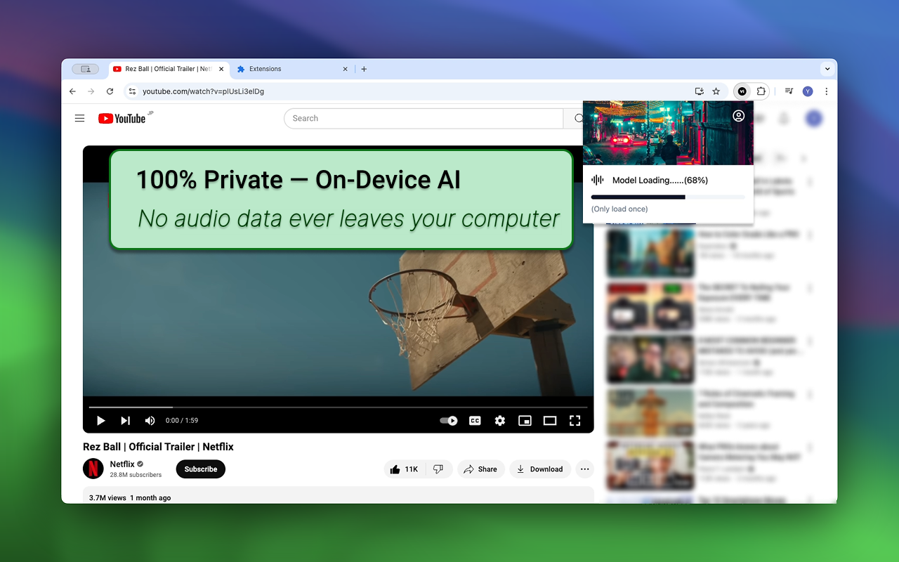The image size is (899, 562).
Task: Dislike the video
Action: coord(438,469)
